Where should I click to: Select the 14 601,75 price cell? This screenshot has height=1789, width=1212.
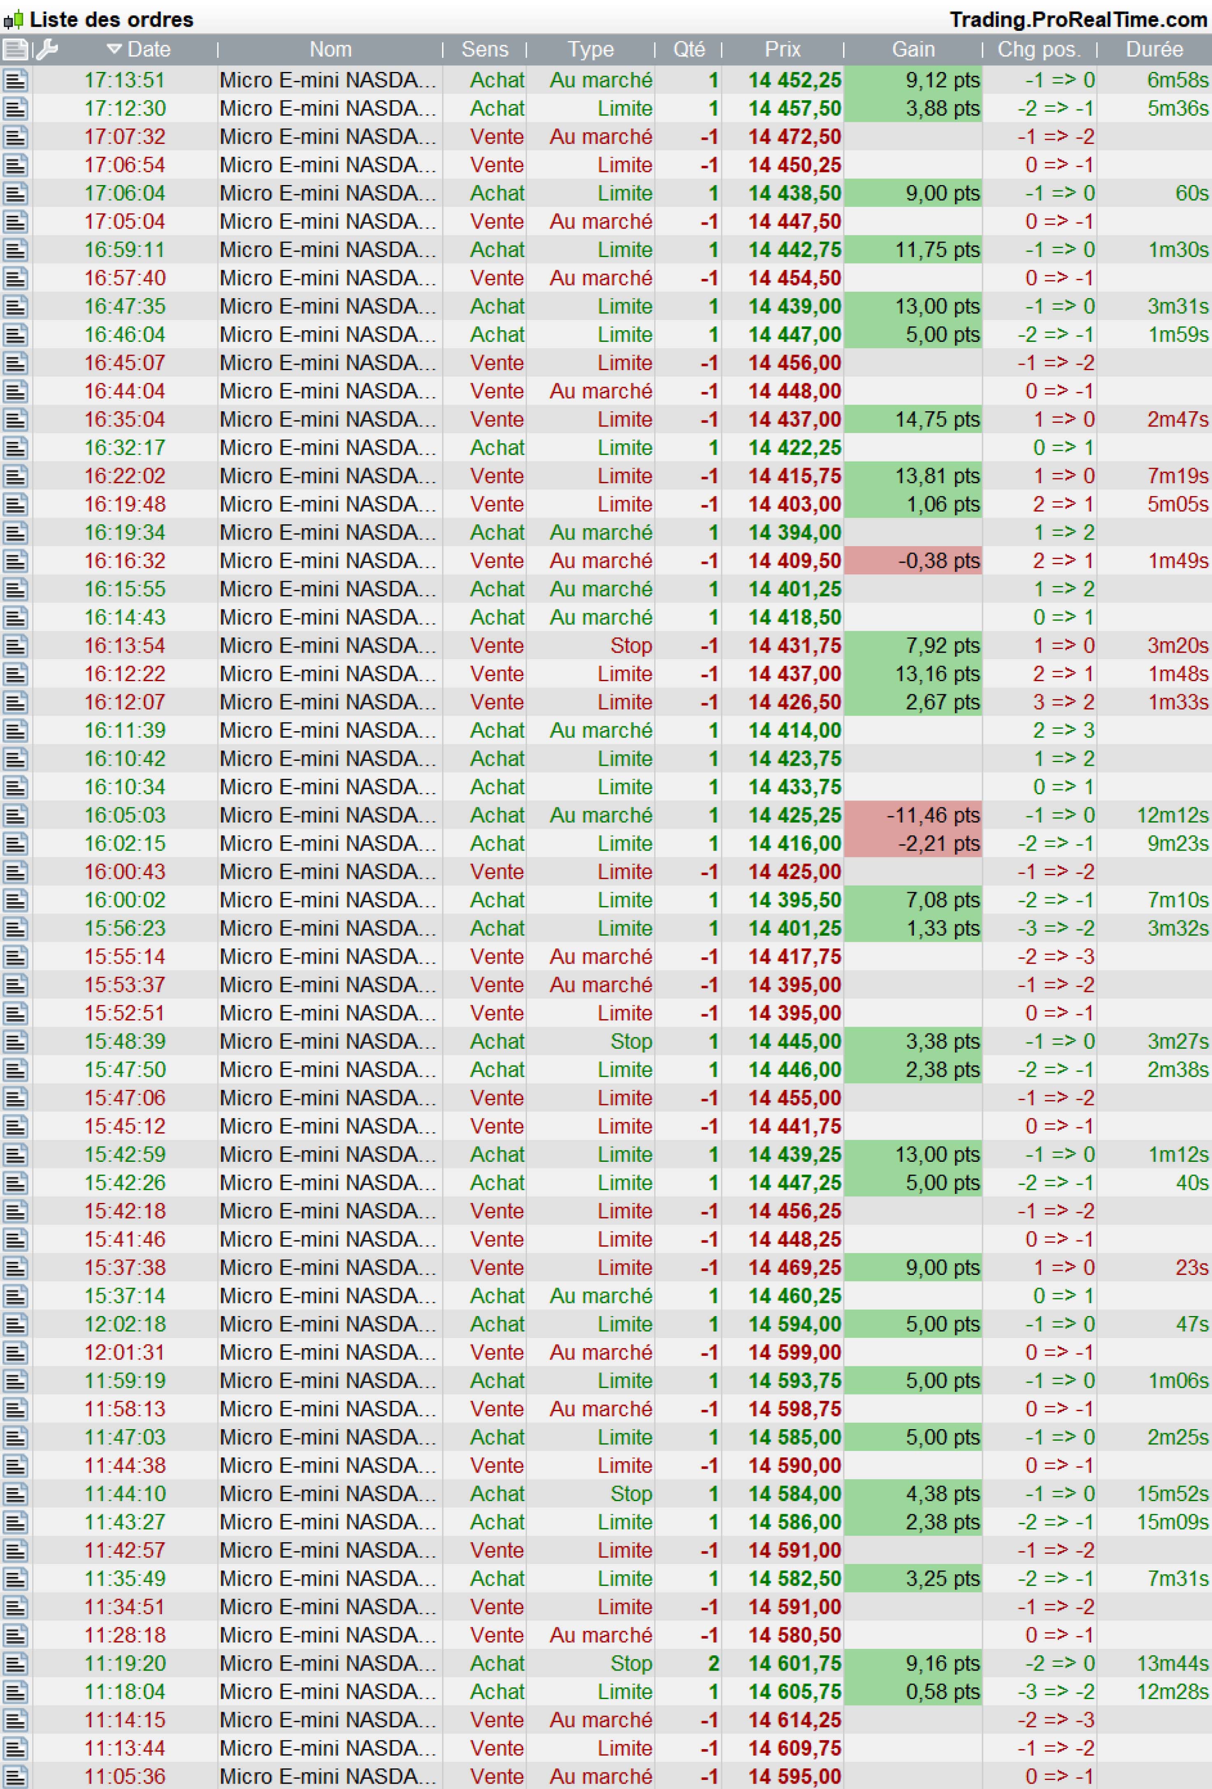pos(794,1664)
